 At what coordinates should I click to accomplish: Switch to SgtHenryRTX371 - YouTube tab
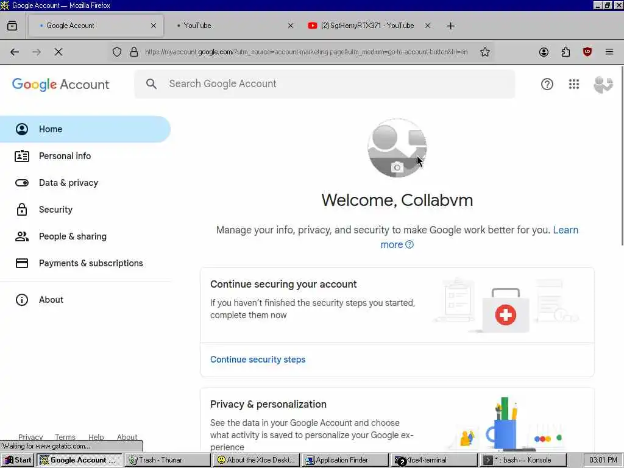369,26
